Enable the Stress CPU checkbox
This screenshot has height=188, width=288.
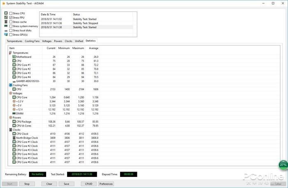coord(11,14)
